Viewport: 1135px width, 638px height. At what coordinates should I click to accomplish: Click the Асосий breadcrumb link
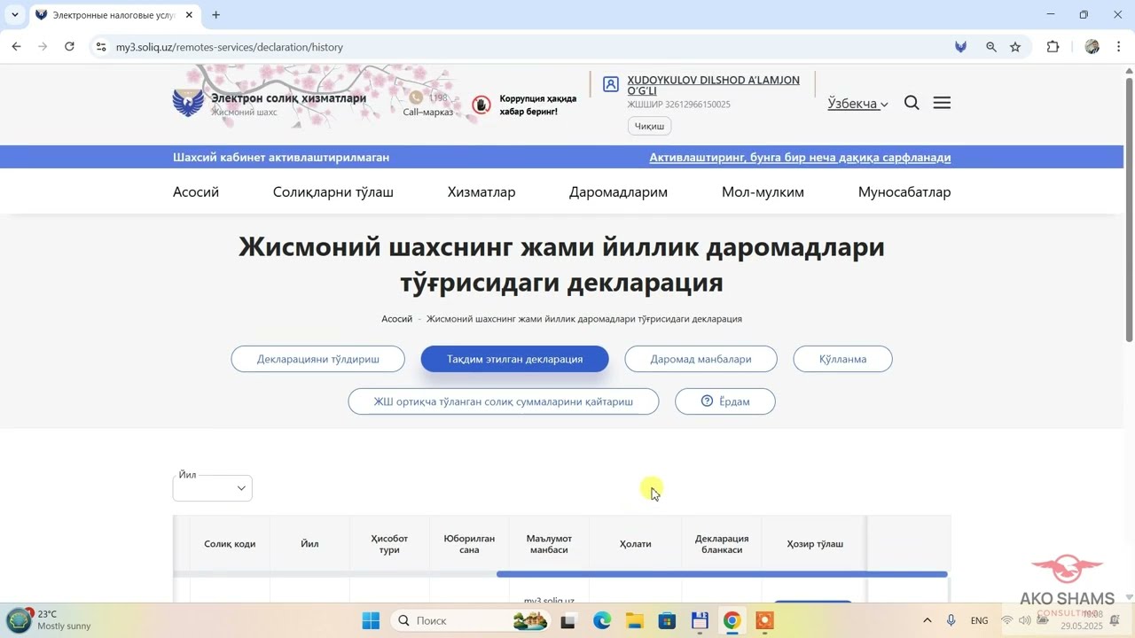396,319
